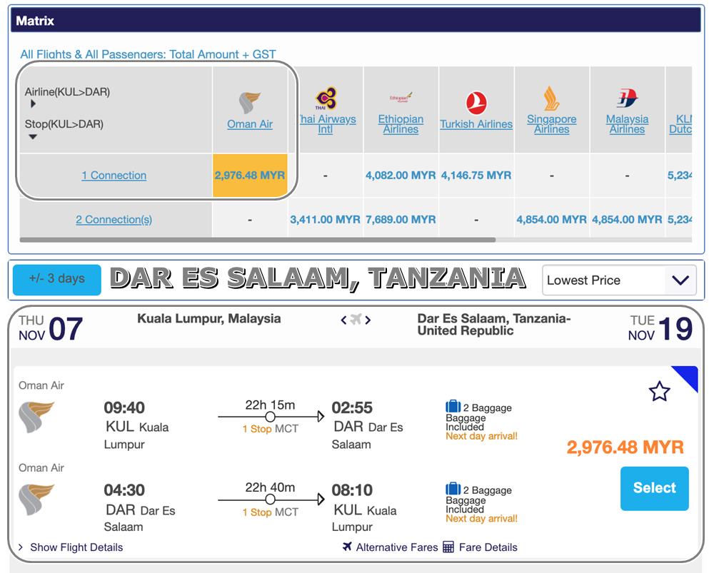Open the Lowest Price sort dropdown
Image resolution: width=714 pixels, height=573 pixels.
[619, 280]
